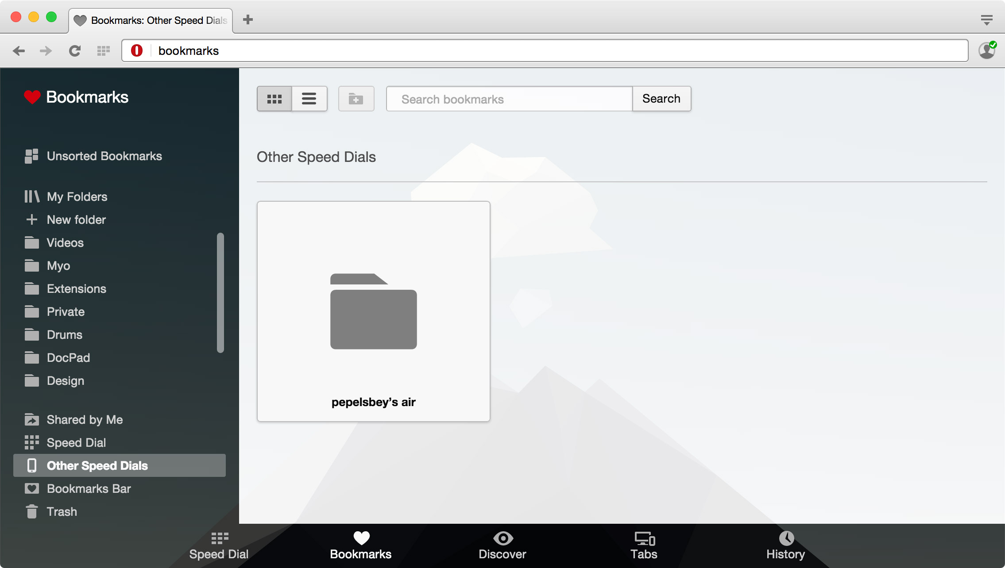Click the Search button for bookmarks
Image resolution: width=1005 pixels, height=568 pixels.
pos(661,99)
